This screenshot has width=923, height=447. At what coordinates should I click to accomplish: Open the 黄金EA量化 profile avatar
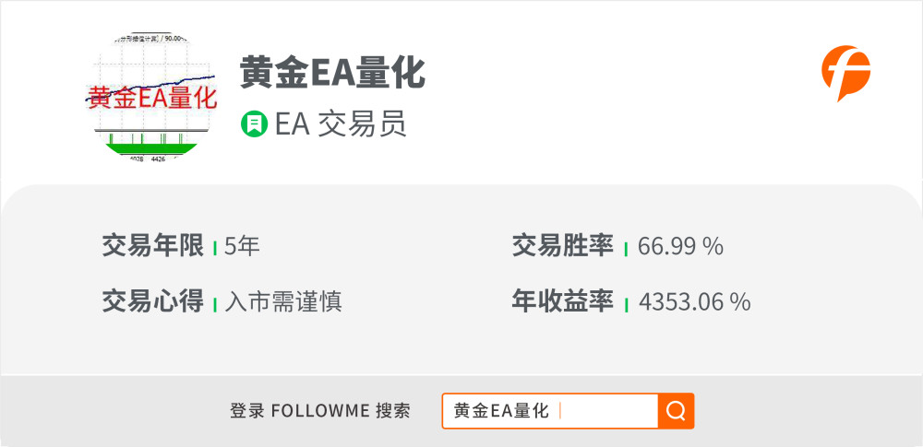click(x=152, y=96)
